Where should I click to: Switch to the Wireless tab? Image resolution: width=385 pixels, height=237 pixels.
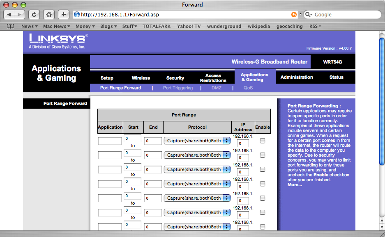click(141, 78)
